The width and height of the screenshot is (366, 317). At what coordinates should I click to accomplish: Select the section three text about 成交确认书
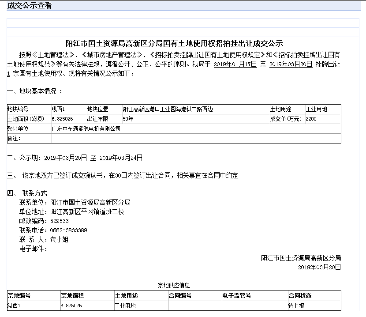[x=130, y=175]
